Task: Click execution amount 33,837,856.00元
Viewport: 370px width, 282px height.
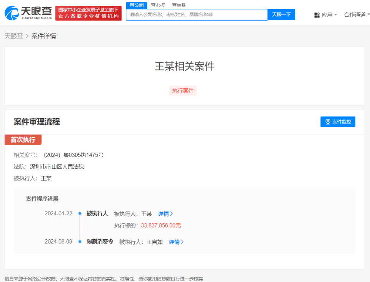Action: coord(161,226)
